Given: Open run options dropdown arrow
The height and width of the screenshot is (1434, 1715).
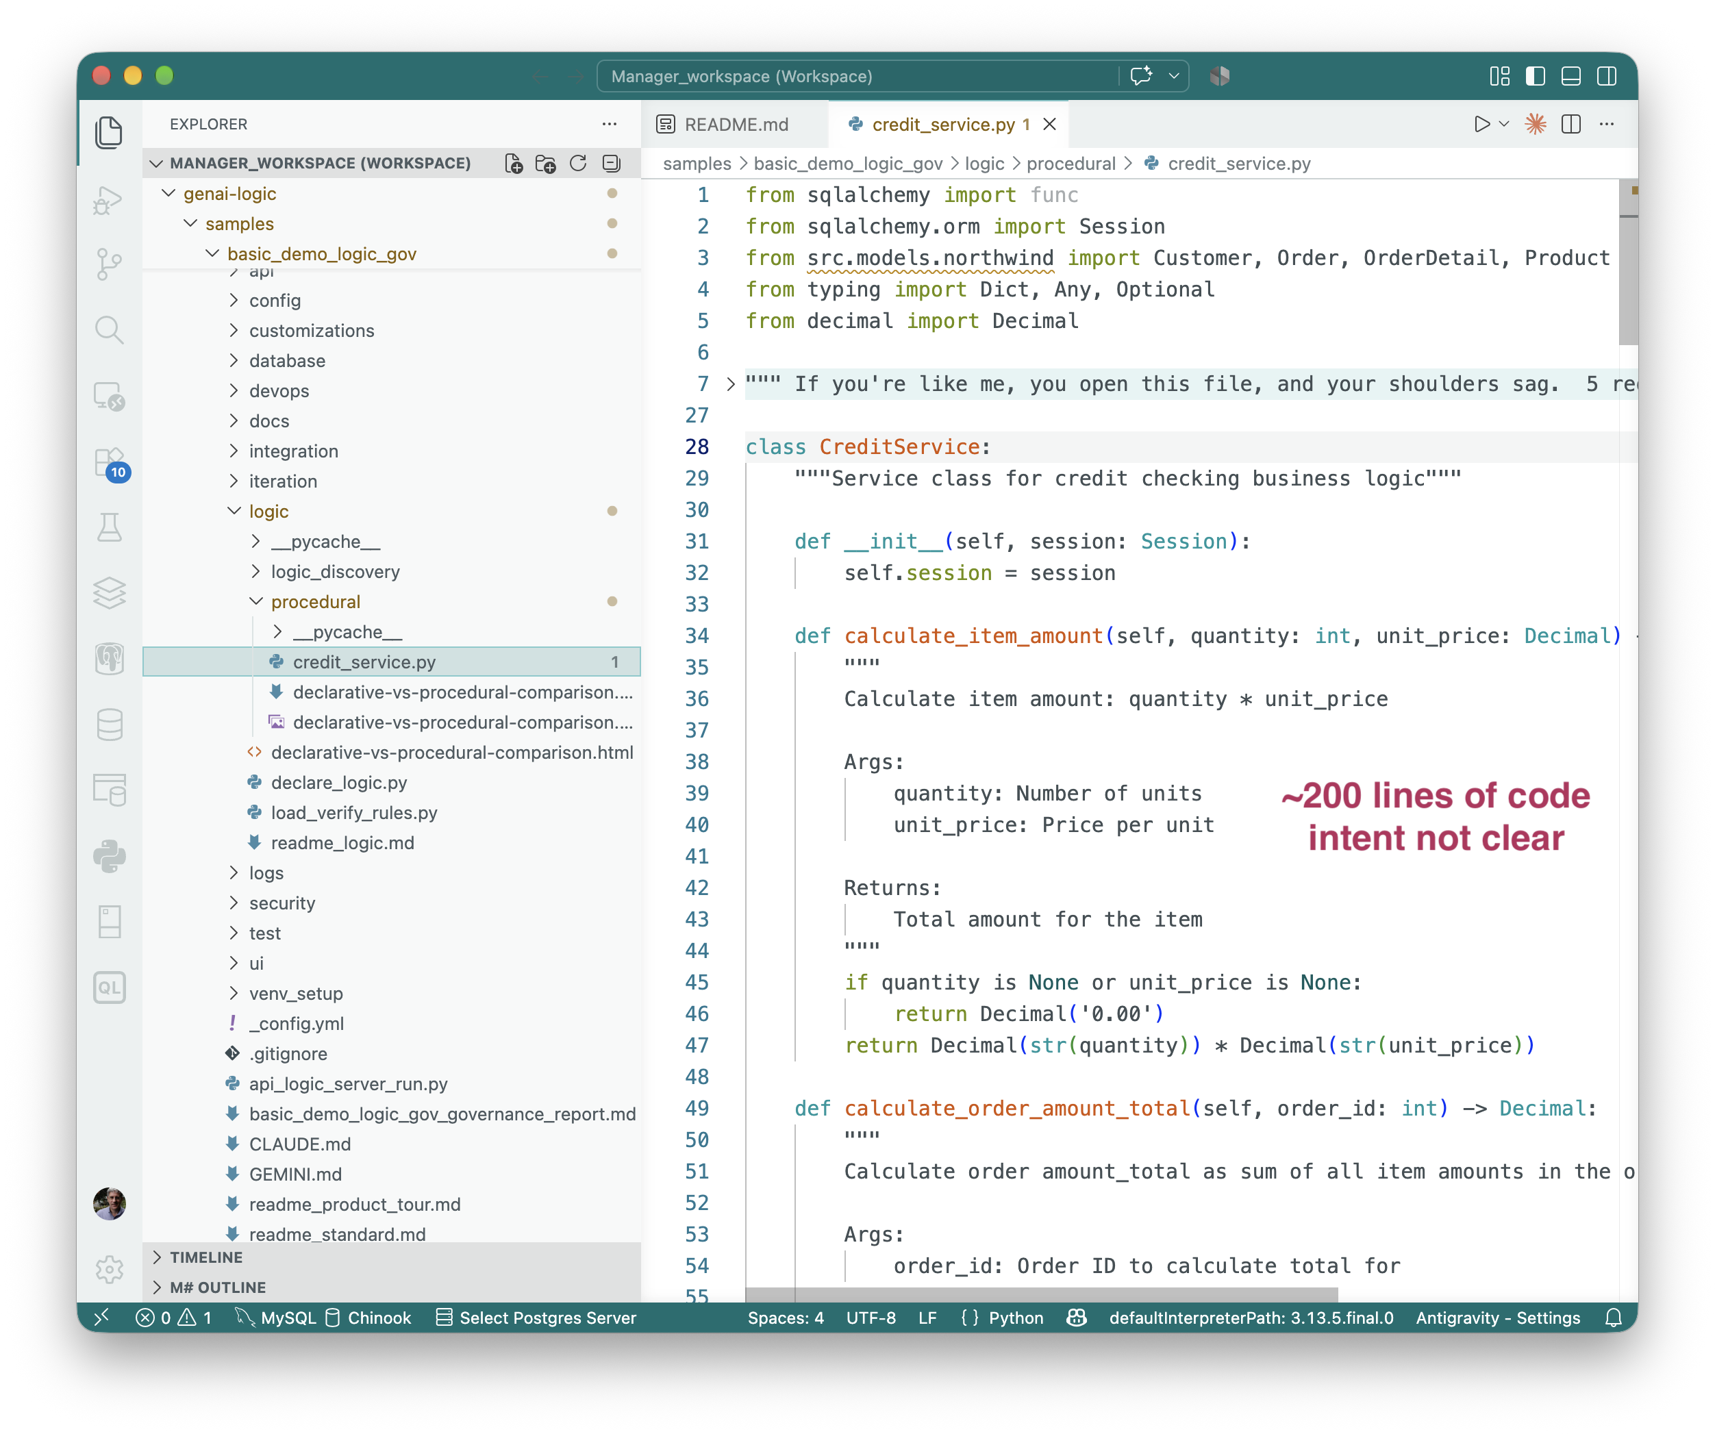Looking at the screenshot, I should [1504, 124].
